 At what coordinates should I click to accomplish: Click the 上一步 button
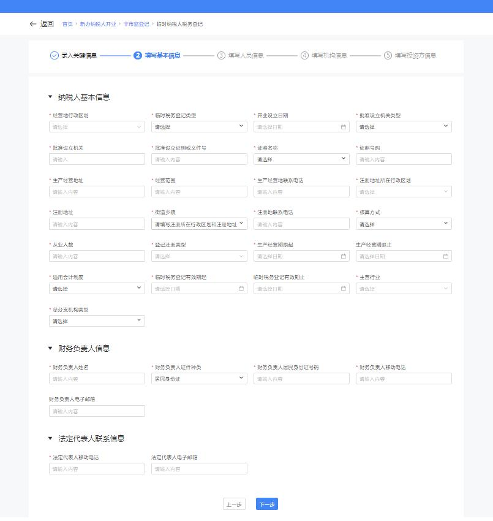tap(234, 504)
